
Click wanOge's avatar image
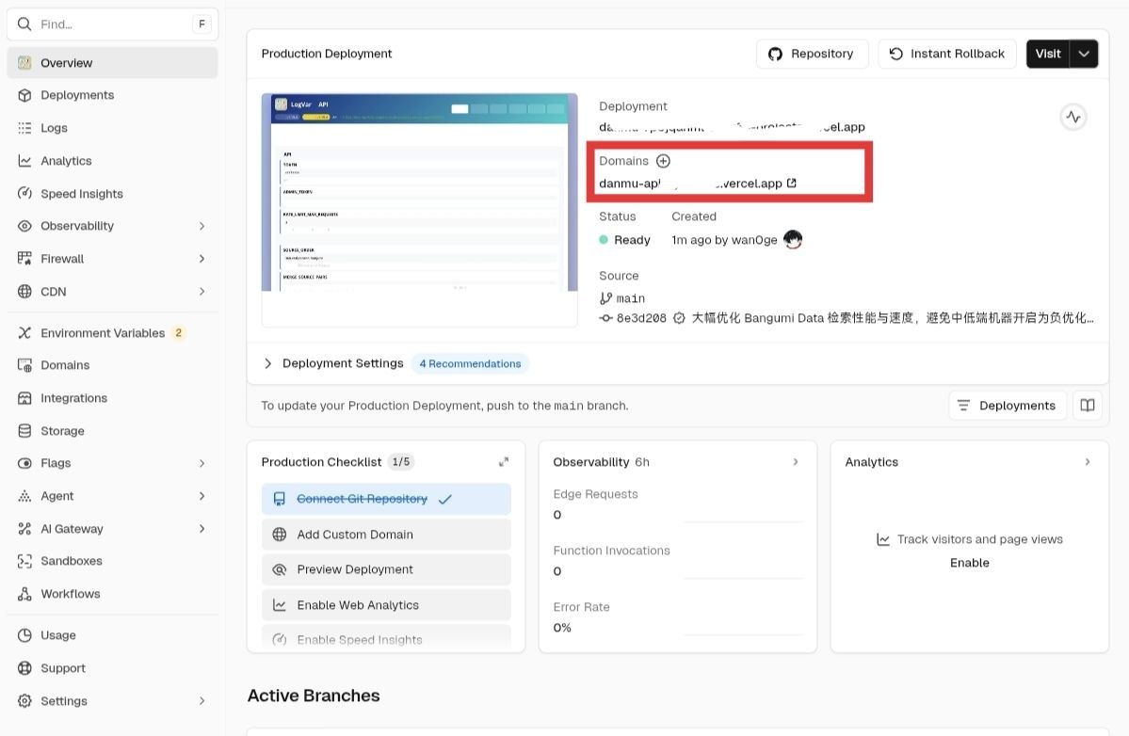tap(793, 240)
